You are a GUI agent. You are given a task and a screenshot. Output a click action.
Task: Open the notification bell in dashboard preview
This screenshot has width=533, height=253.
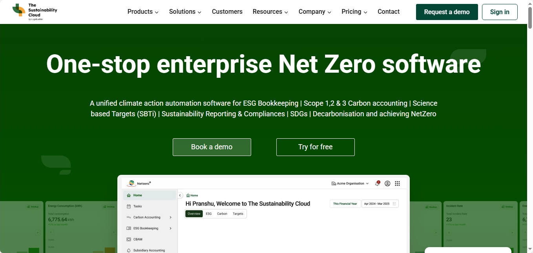[378, 183]
